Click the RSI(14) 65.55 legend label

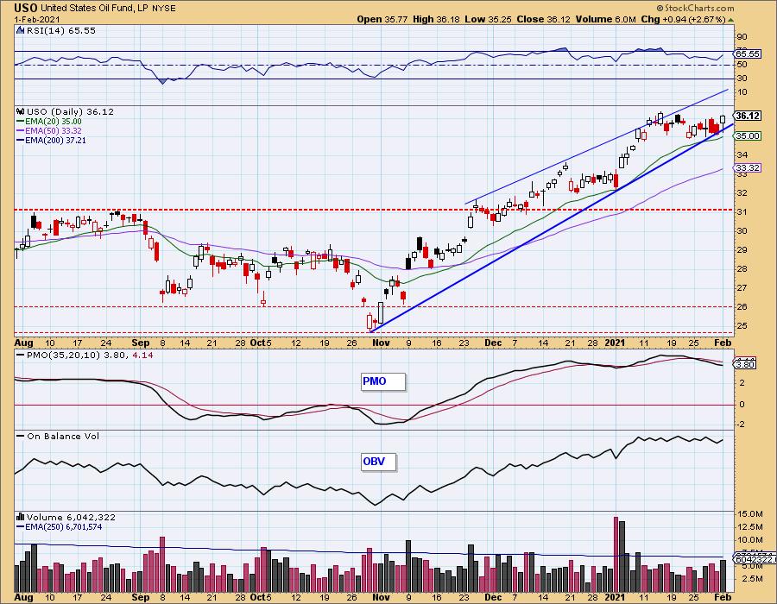click(61, 31)
